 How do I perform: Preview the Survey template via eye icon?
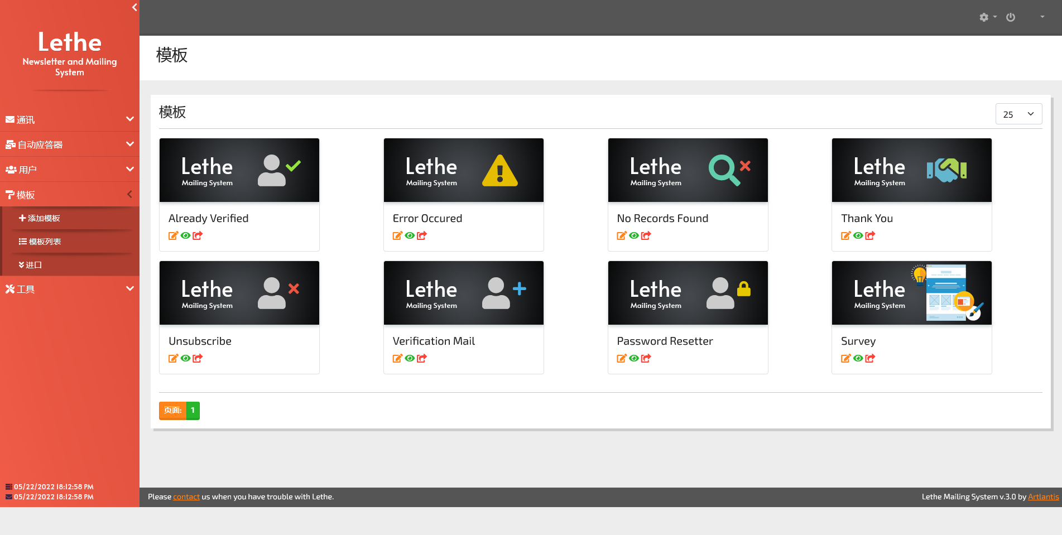(858, 358)
